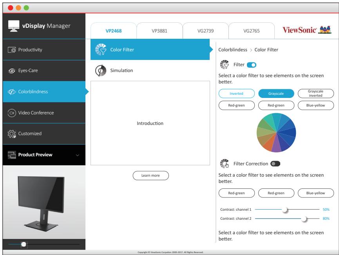This screenshot has height=255, width=339.
Task: Click the Color Filter funnel icon in blue row
Action: (101, 49)
